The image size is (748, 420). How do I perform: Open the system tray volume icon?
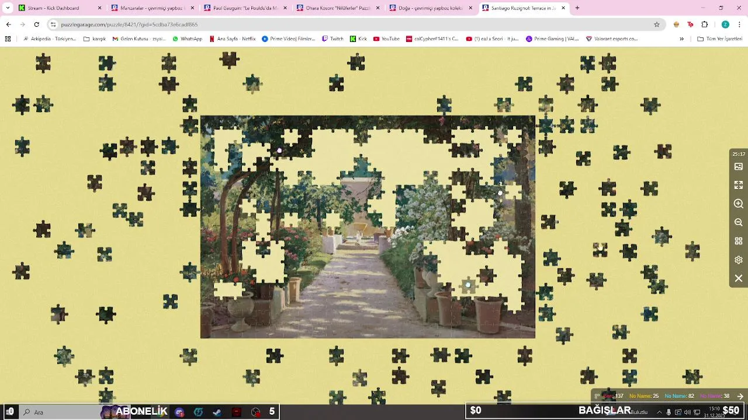(x=687, y=412)
